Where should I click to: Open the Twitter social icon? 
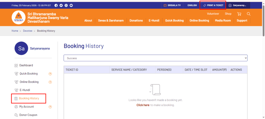61,5
